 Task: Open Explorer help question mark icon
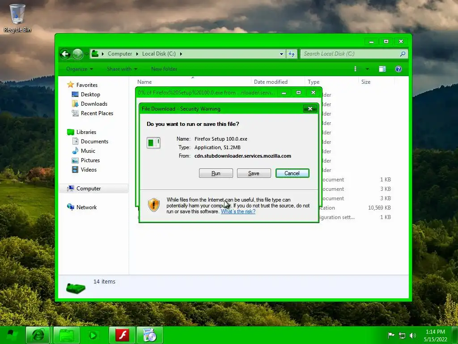(x=399, y=69)
